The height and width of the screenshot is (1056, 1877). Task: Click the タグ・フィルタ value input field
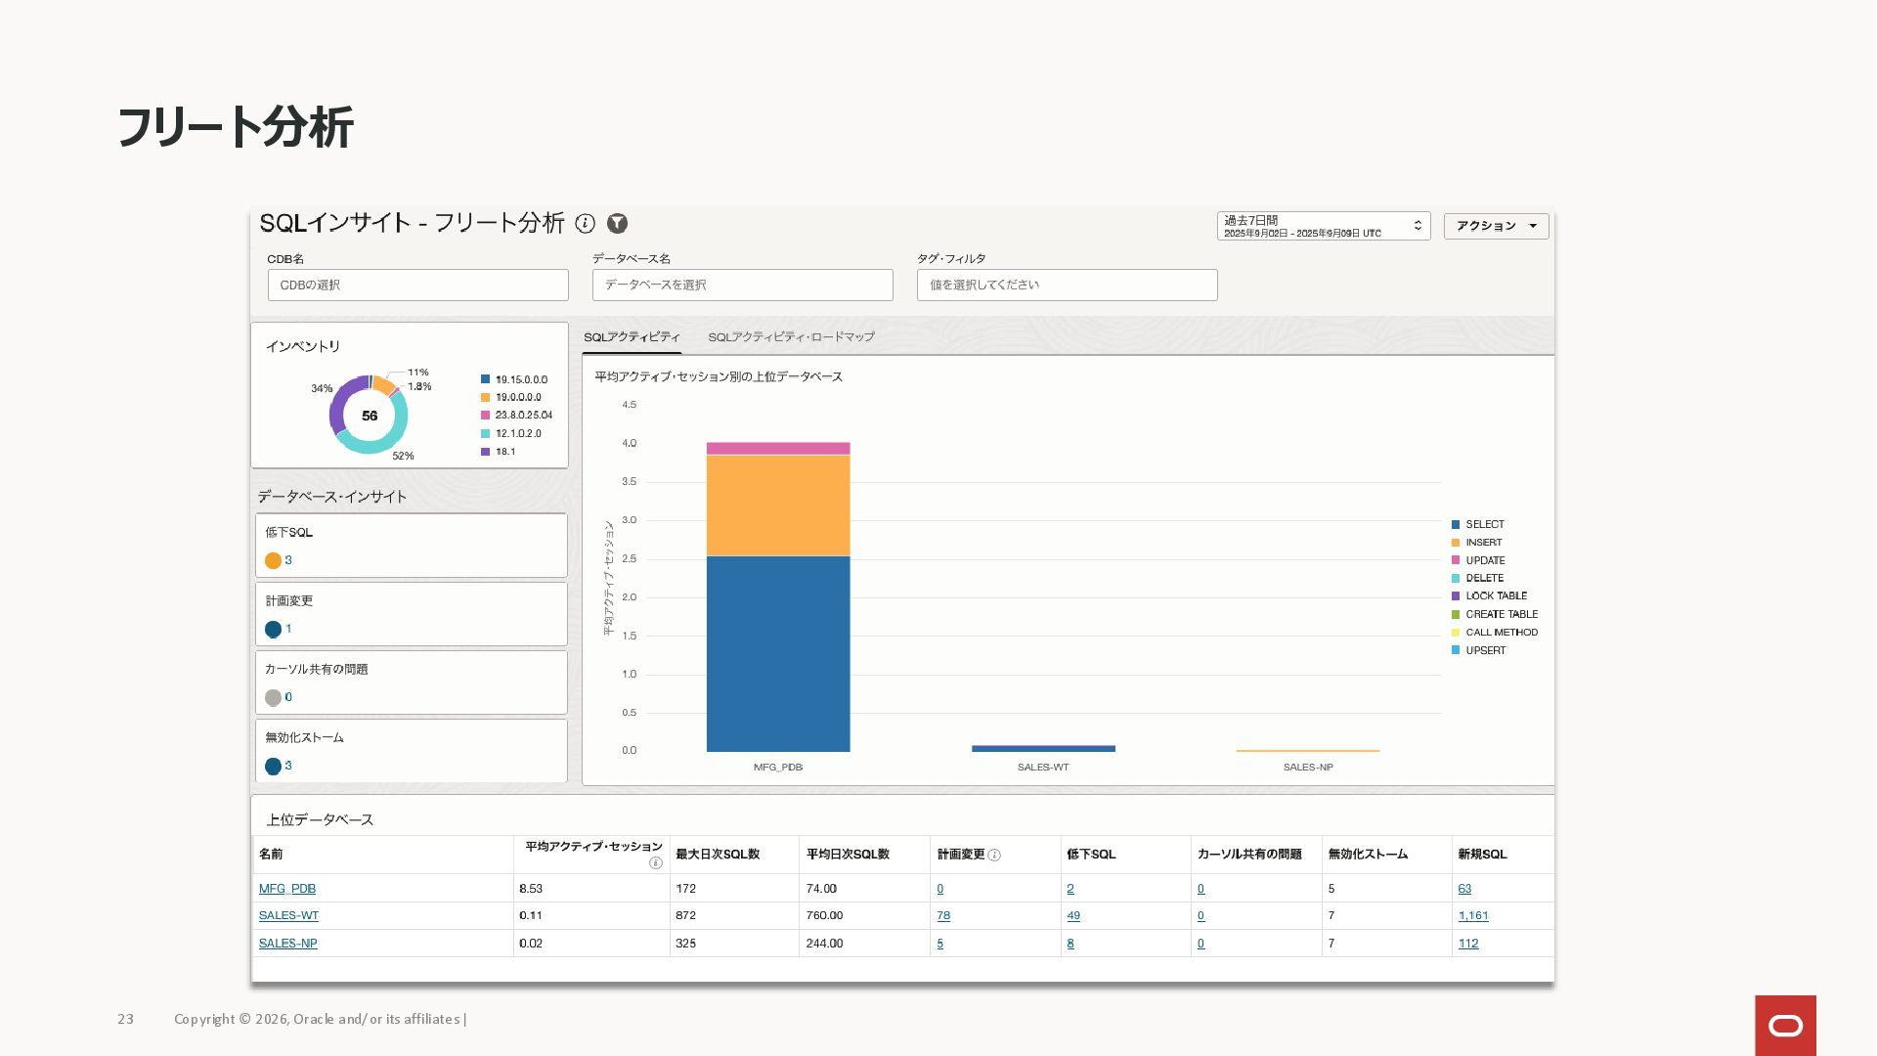[x=1067, y=286]
